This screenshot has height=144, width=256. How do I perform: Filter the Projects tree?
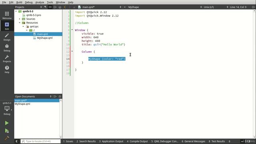[45, 7]
